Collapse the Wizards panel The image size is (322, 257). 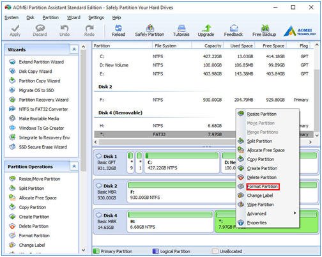74,49
